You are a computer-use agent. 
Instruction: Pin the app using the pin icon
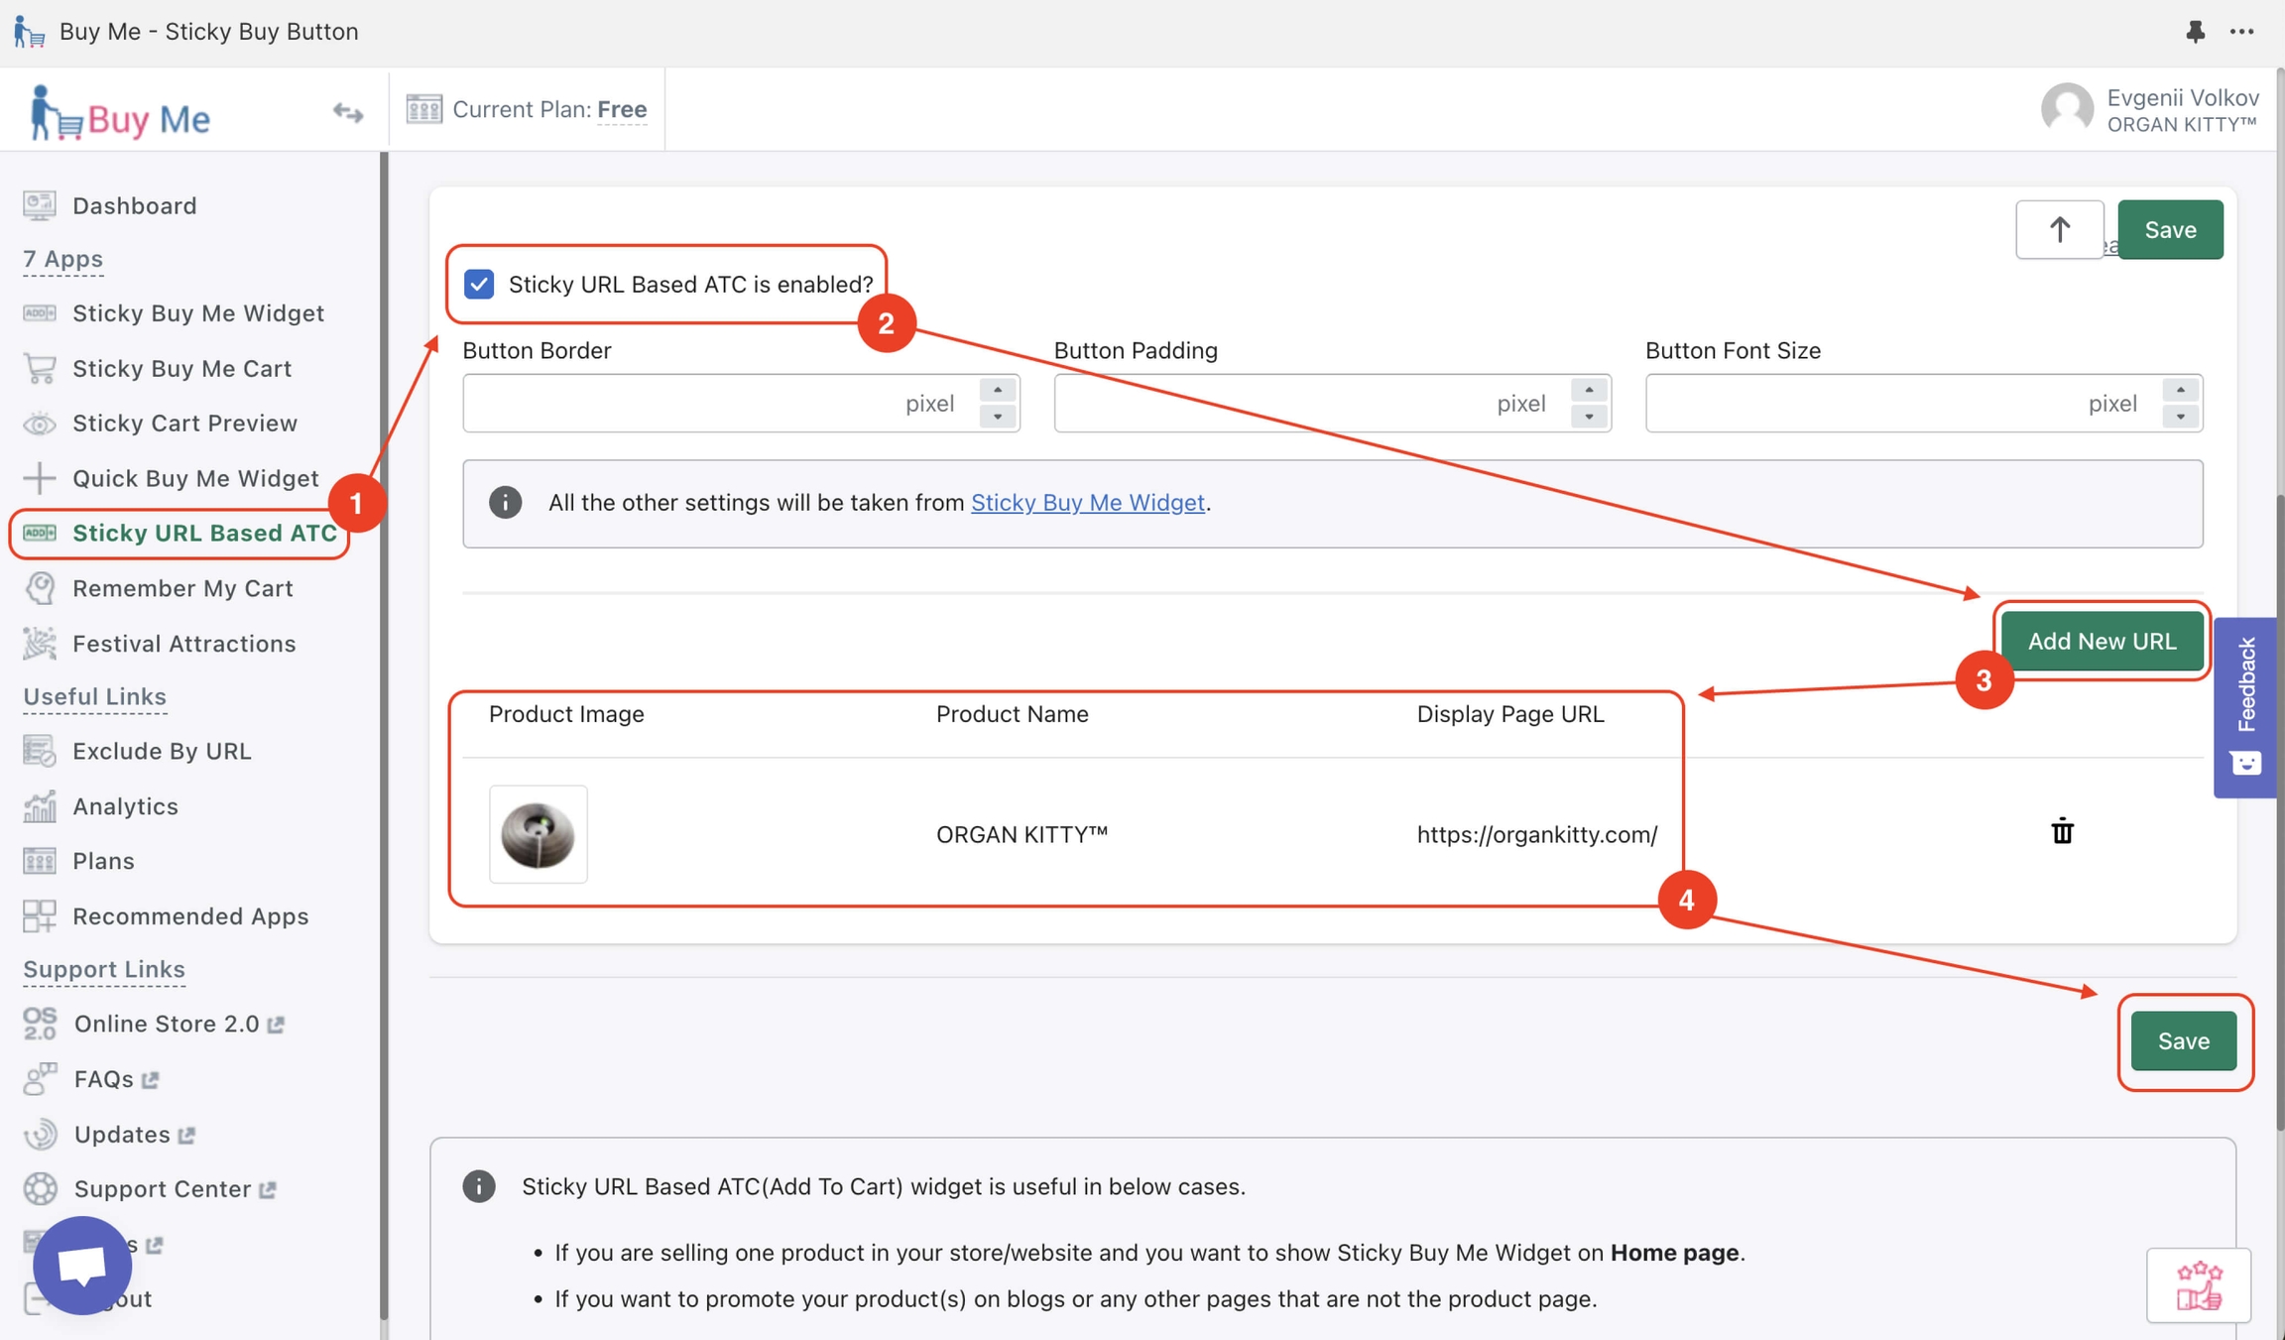tap(2195, 32)
